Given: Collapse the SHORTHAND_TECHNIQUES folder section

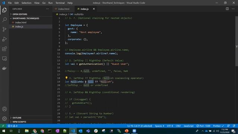Looking at the screenshot, I should coord(30,18).
